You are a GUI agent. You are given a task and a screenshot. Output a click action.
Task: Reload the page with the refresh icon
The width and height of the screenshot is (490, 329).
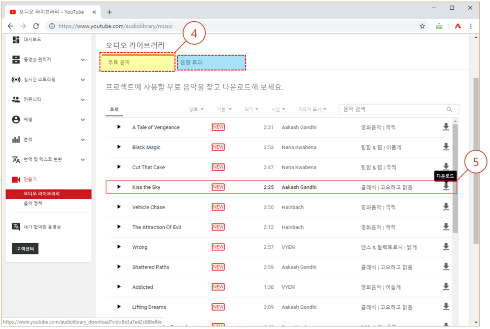coord(36,26)
